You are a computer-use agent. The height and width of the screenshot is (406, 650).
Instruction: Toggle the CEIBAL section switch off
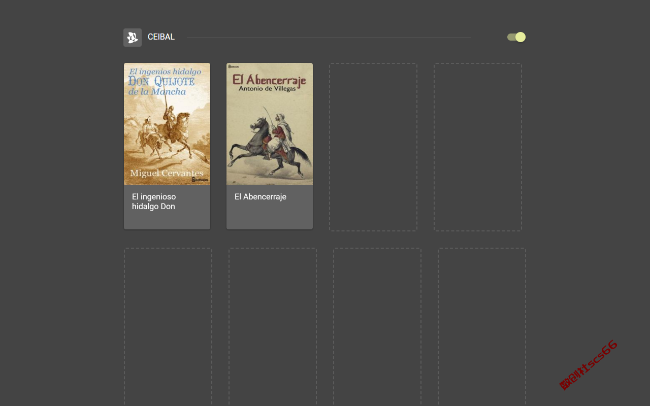click(x=516, y=37)
